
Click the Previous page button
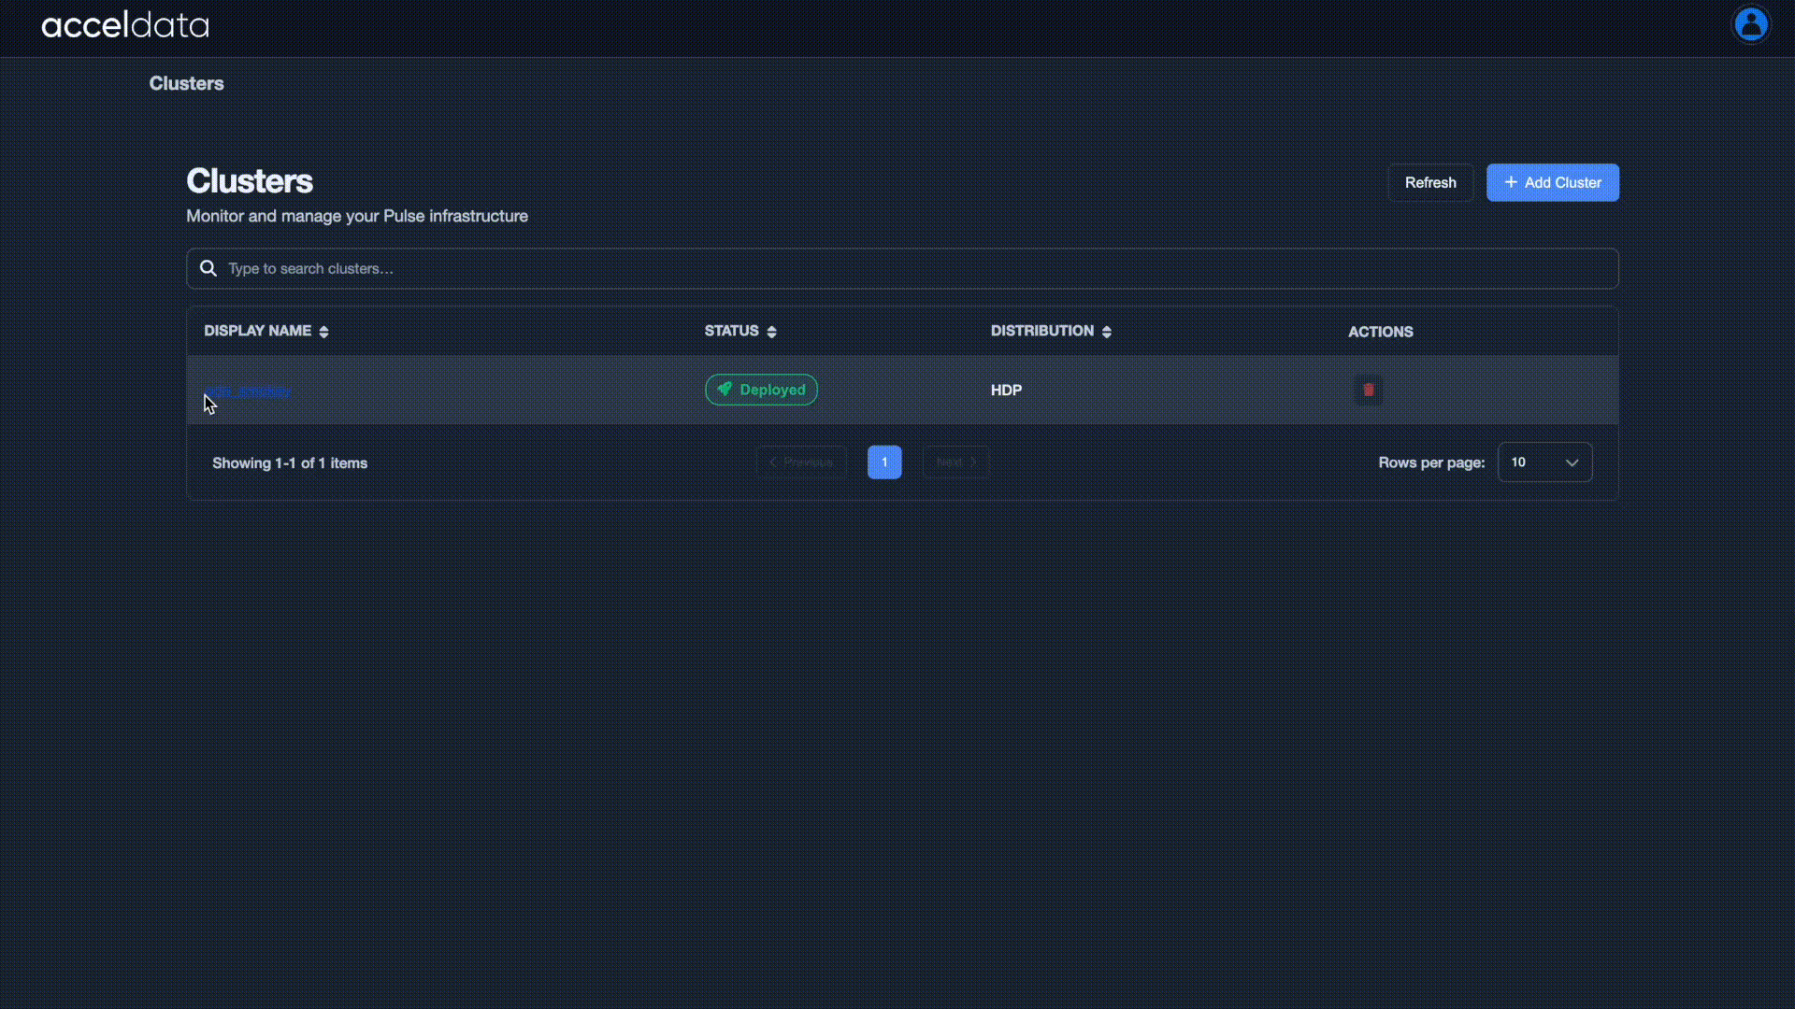(801, 462)
